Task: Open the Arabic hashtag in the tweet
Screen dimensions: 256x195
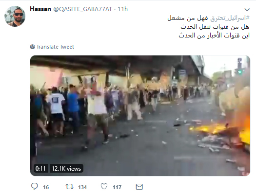Action: pos(230,18)
